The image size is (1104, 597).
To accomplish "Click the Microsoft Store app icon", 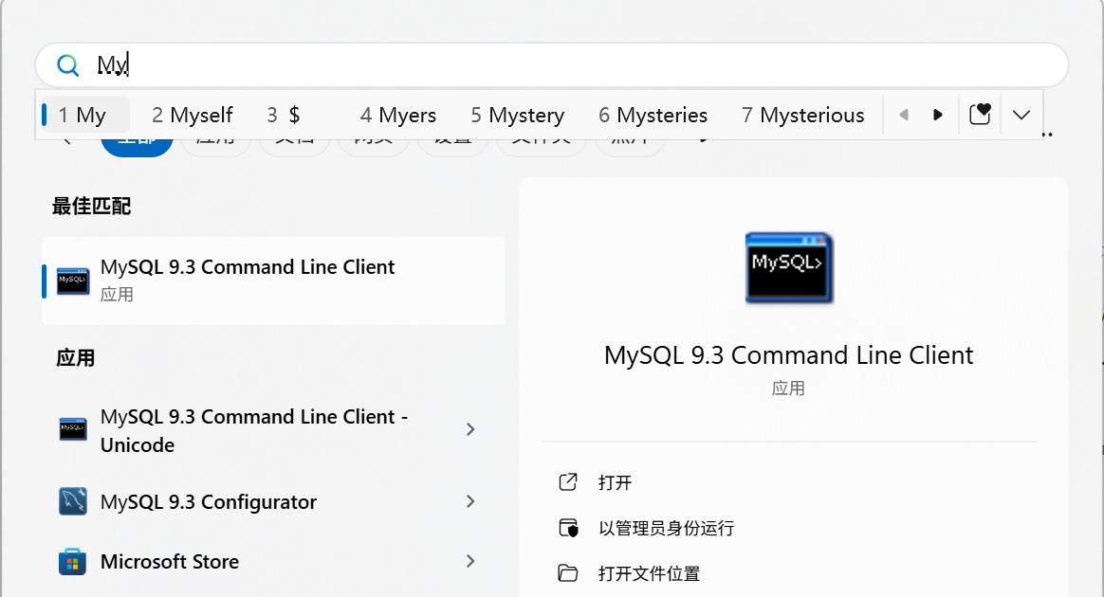I will point(72,561).
